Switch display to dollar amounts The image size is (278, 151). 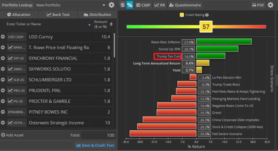[x=122, y=5]
